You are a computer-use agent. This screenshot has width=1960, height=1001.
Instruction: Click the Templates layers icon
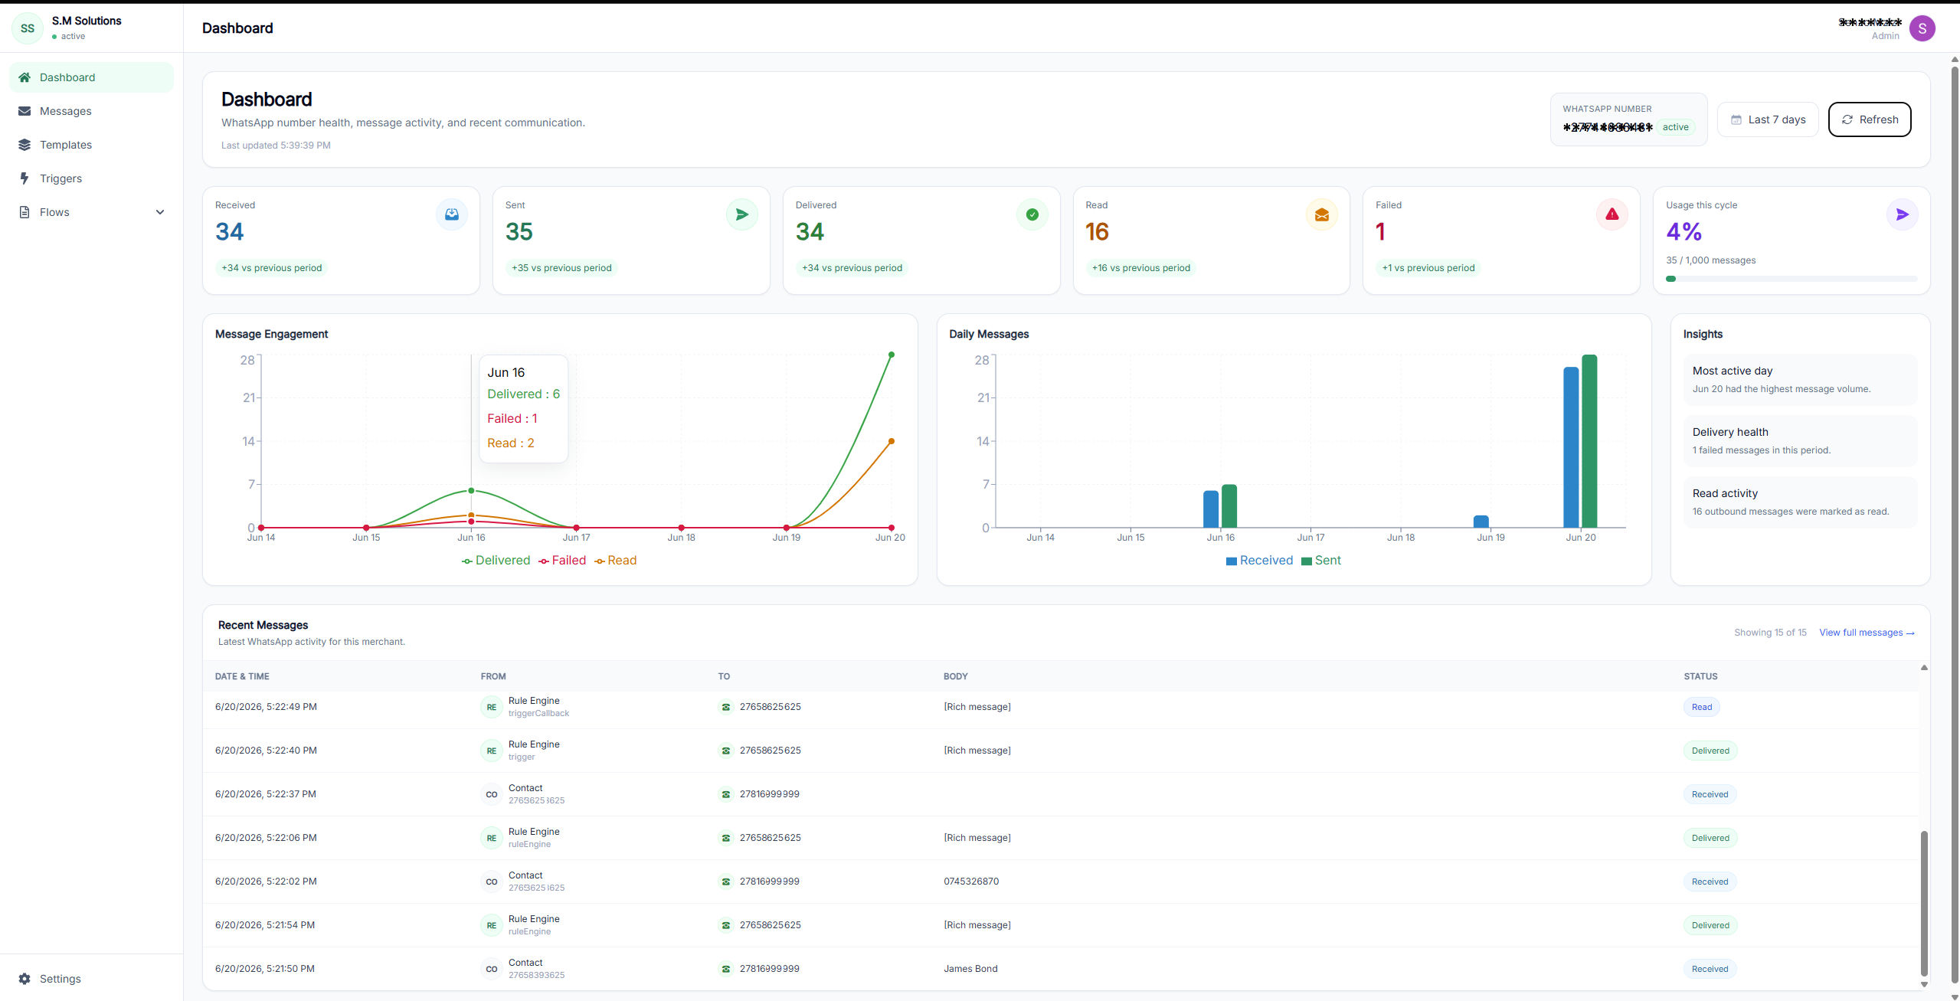[25, 145]
